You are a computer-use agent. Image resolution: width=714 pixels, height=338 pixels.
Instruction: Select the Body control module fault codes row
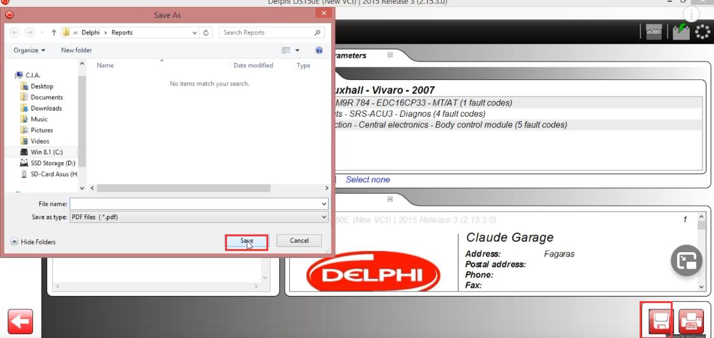(519, 125)
